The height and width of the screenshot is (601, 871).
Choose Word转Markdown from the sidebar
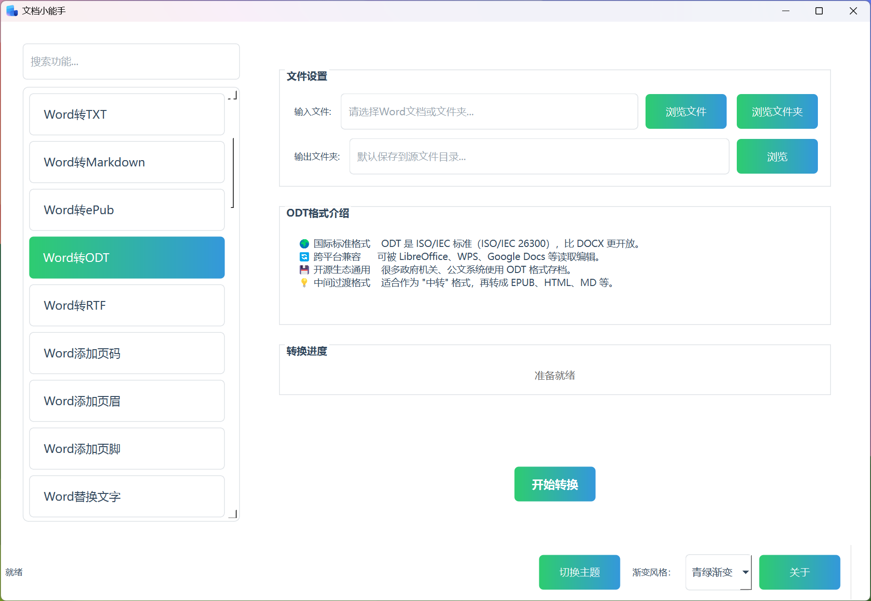[126, 162]
